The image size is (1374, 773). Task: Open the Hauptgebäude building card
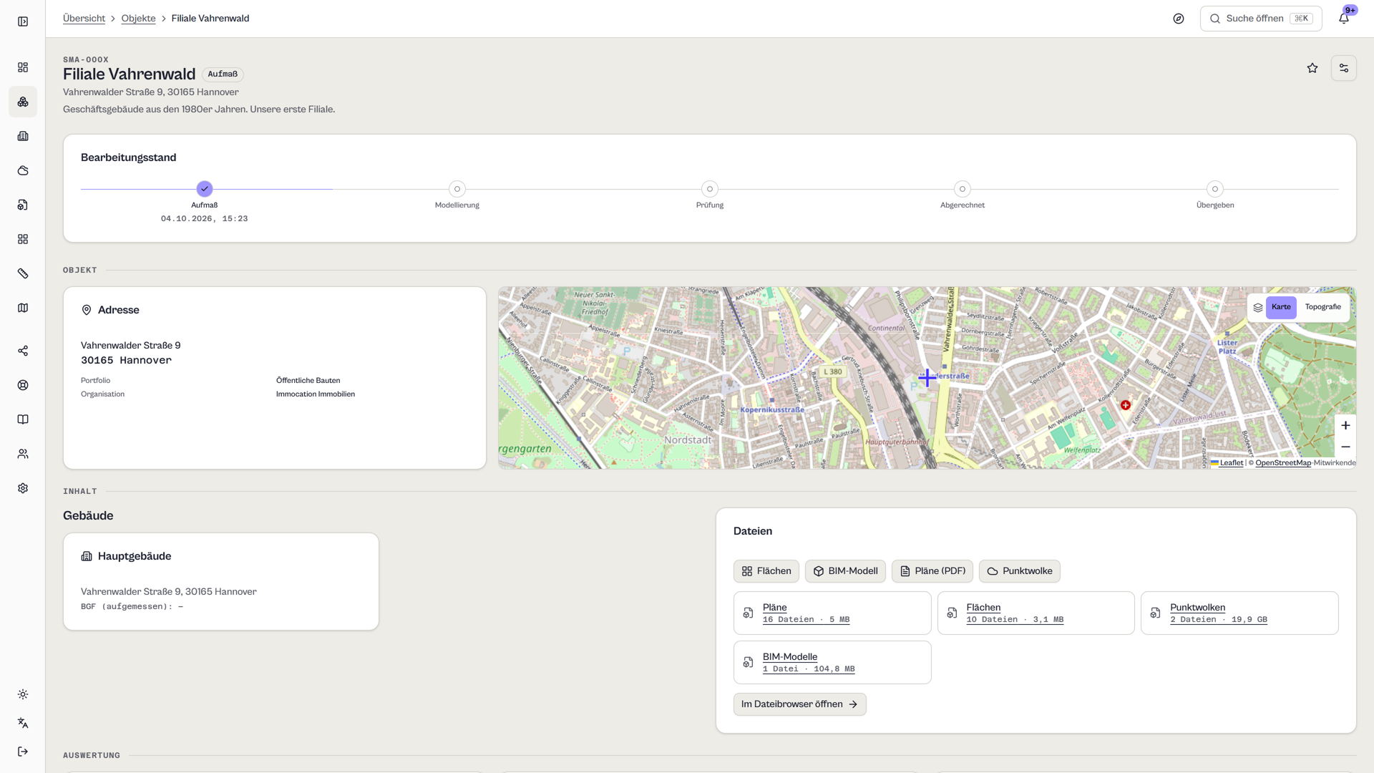pyautogui.click(x=221, y=582)
